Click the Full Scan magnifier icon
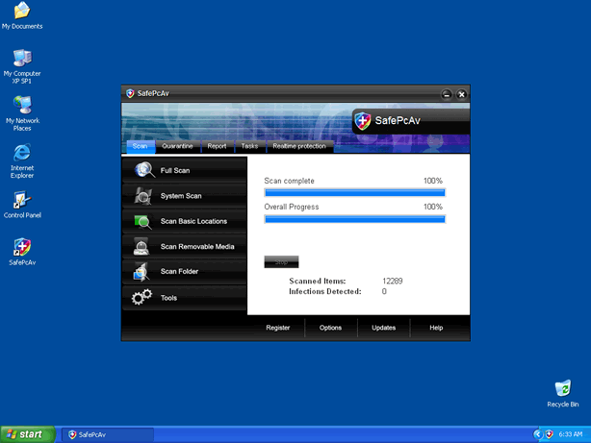The height and width of the screenshot is (443, 591). point(143,170)
